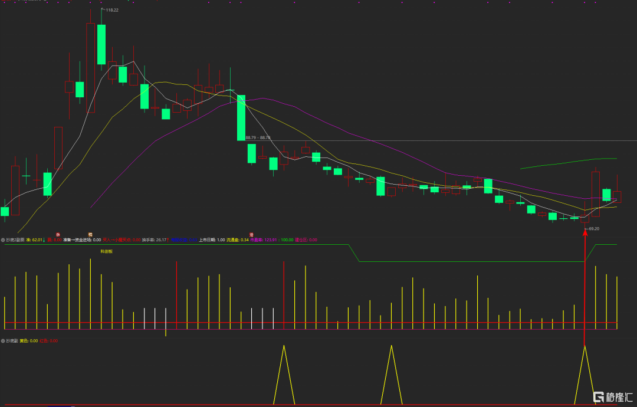The image size is (637, 407).
Task: Click the 准: 62.01 value
Action: pyautogui.click(x=34, y=240)
